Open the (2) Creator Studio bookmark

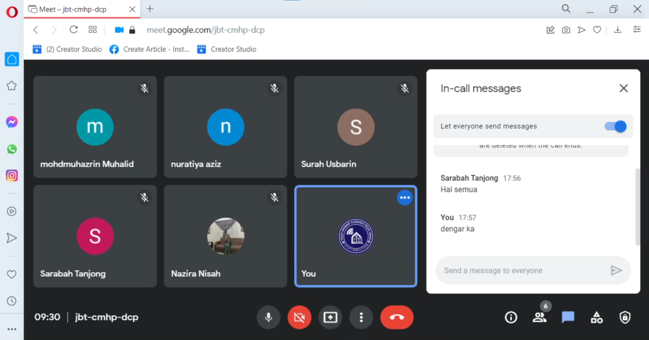coord(67,49)
